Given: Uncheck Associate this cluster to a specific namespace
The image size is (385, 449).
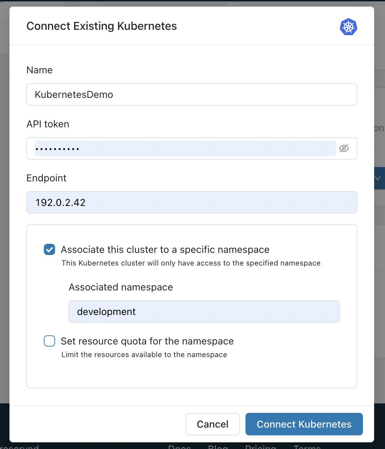Looking at the screenshot, I should 49,249.
